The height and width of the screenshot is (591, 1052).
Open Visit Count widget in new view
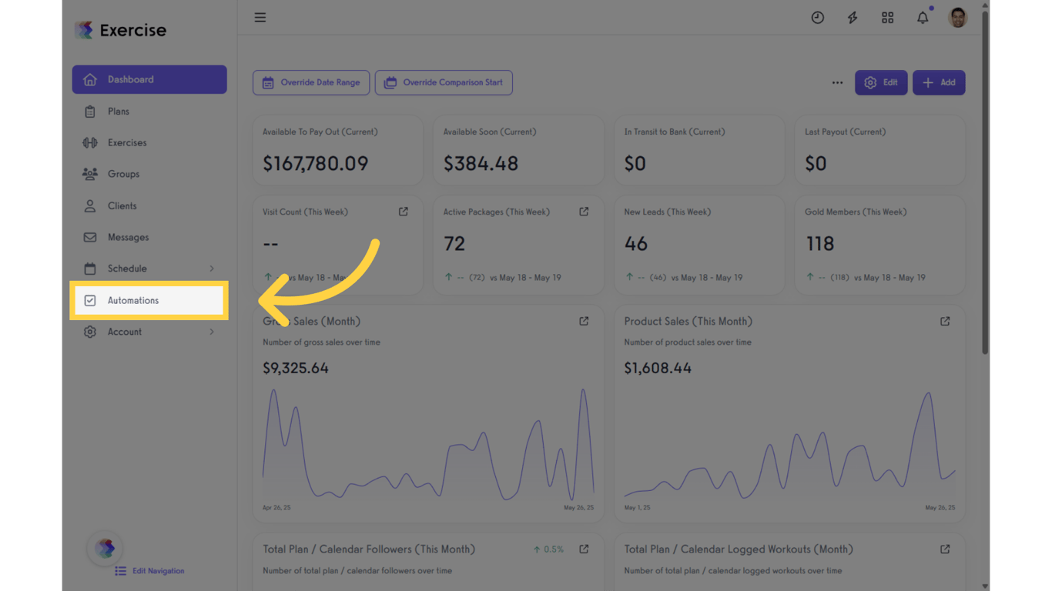coord(403,211)
